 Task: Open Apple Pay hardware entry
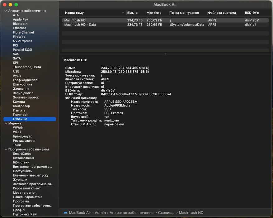click(20, 20)
